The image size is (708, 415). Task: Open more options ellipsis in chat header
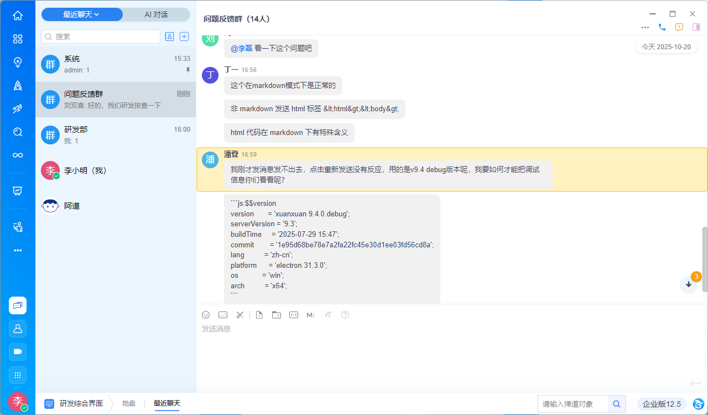pyautogui.click(x=645, y=27)
